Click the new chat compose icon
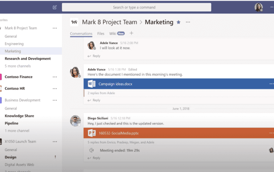274x172 pixels. coord(55,7)
